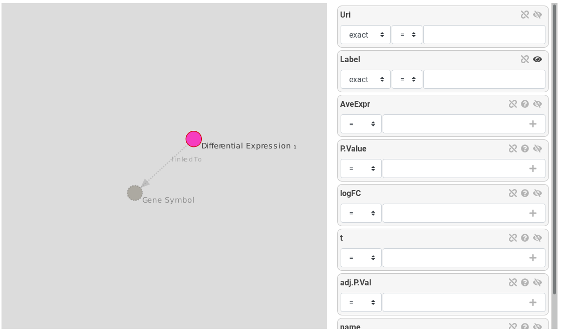Screen dimensions: 561x332
Task: Toggle visibility eye for Label attribute
Action: coord(537,60)
